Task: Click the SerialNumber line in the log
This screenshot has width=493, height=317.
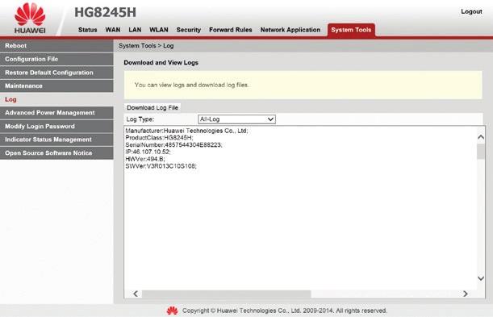Action: 173,145
